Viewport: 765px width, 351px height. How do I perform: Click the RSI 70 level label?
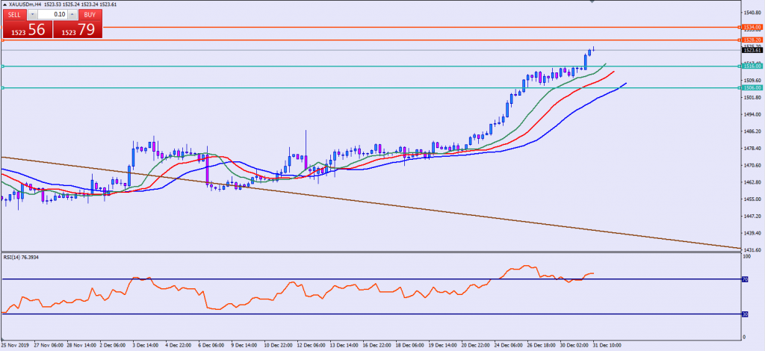point(744,279)
